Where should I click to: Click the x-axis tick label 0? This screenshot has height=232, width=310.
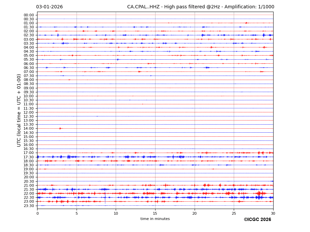[x=37, y=213]
